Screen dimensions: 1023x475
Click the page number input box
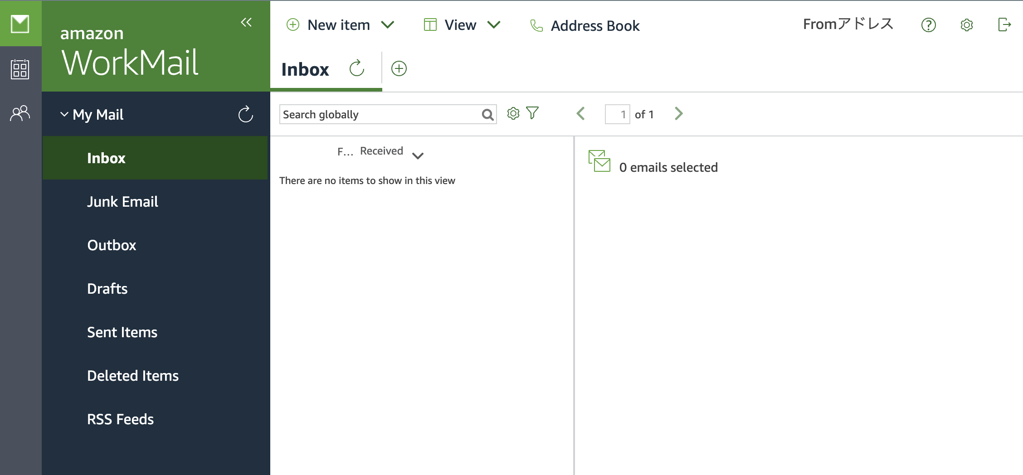(x=617, y=114)
